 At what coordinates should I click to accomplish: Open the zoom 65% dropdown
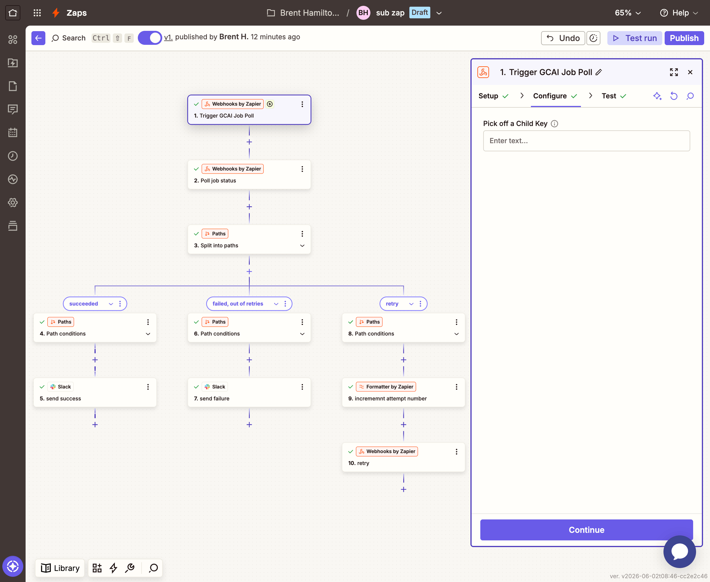(x=628, y=13)
